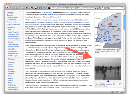This screenshot has height=94, width=130.
Task: Open a Random article
Action: click(11, 22)
